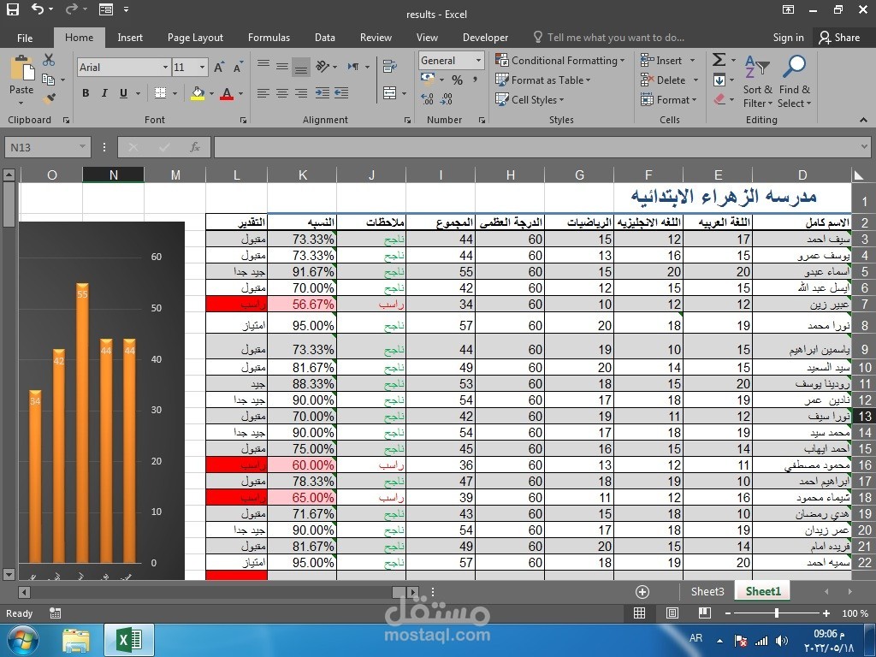The height and width of the screenshot is (657, 876).
Task: Click the Orientation angled text icon
Action: pos(323,67)
